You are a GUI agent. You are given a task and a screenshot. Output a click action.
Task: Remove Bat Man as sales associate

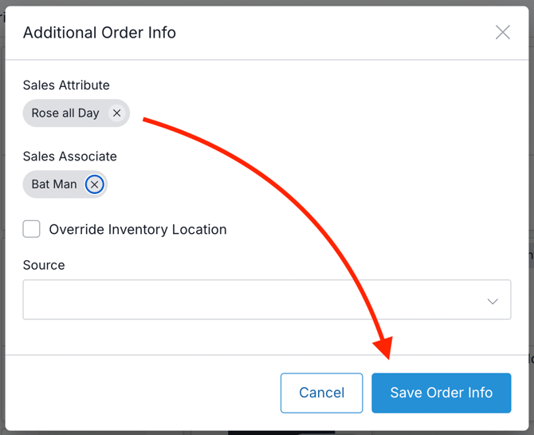(95, 184)
